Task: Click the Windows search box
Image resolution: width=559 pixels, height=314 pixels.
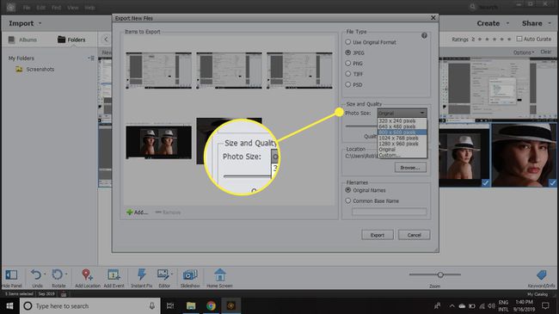Action: pos(89,305)
